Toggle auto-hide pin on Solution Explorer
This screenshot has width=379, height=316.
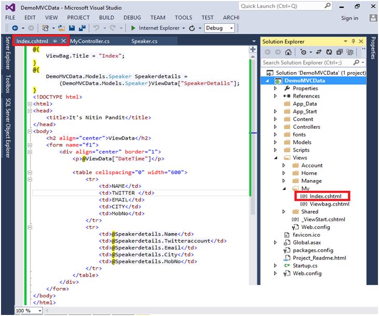coord(353,42)
